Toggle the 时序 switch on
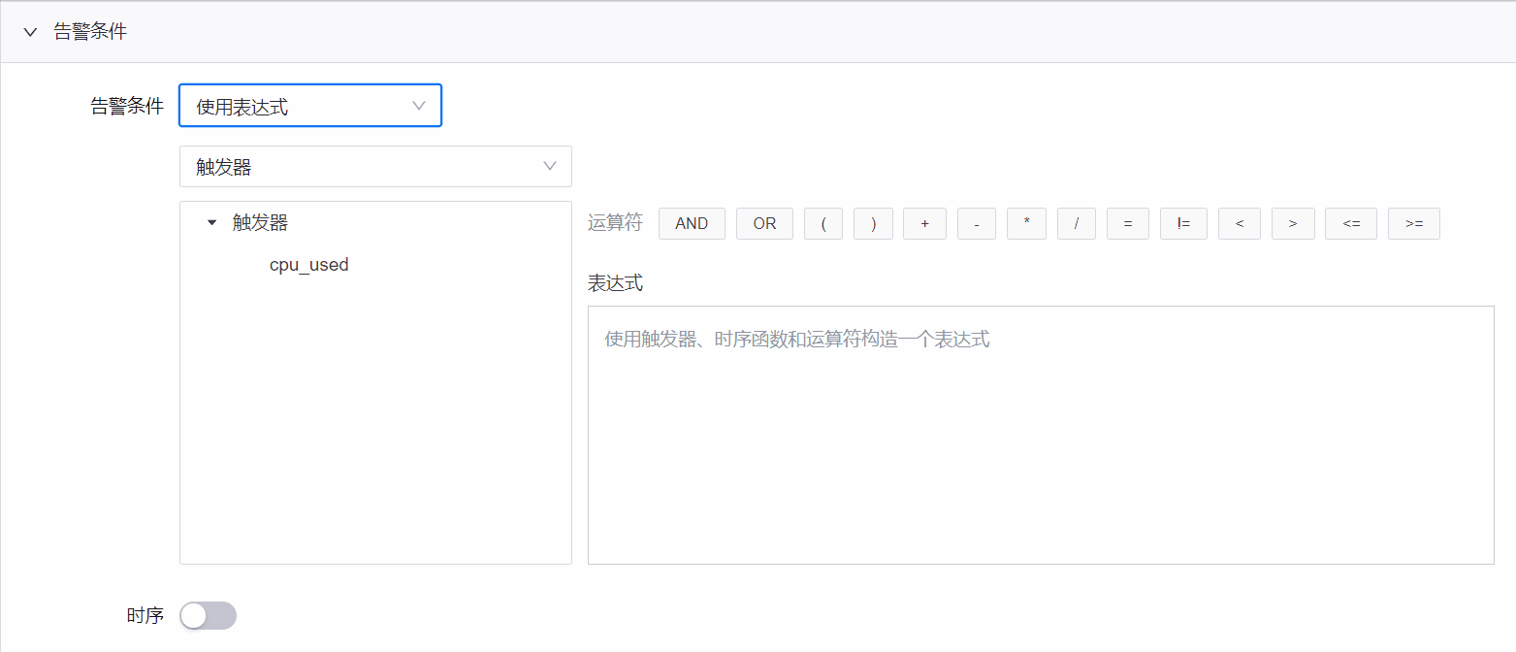This screenshot has width=1516, height=652. pyautogui.click(x=208, y=615)
